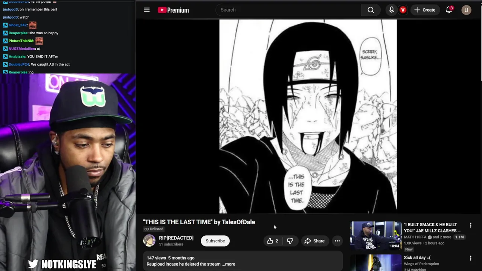This screenshot has width=482, height=271.
Task: Open options for Sick all day video
Action: [x=470, y=258]
